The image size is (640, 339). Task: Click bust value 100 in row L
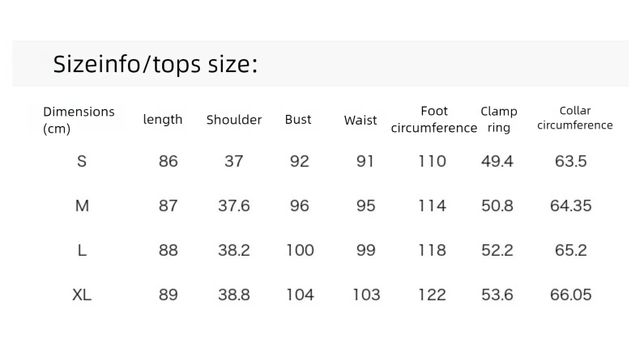[x=300, y=250]
